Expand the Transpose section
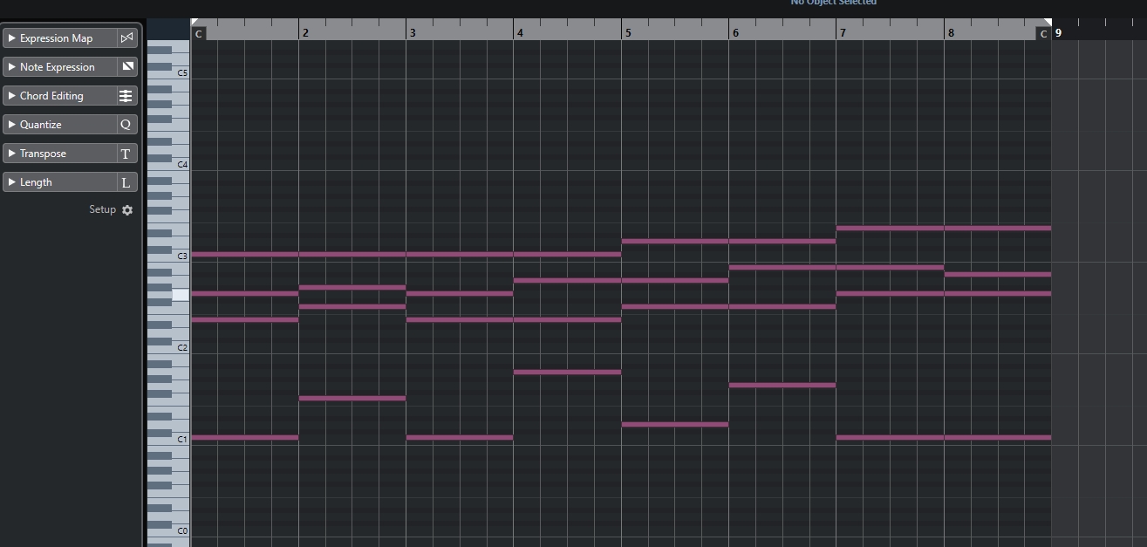Image resolution: width=1147 pixels, height=547 pixels. pos(12,154)
